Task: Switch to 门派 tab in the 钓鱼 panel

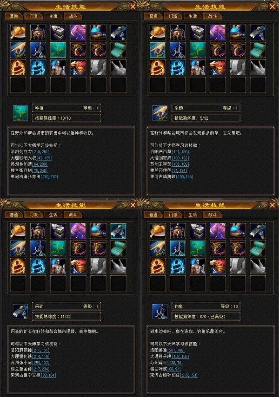Action: click(x=173, y=215)
